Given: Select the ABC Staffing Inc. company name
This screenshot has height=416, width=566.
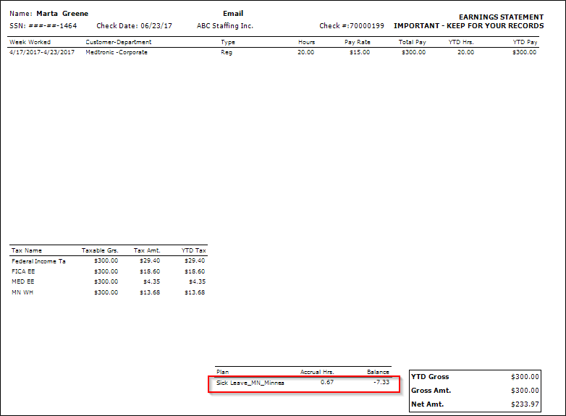Looking at the screenshot, I should pyautogui.click(x=225, y=26).
